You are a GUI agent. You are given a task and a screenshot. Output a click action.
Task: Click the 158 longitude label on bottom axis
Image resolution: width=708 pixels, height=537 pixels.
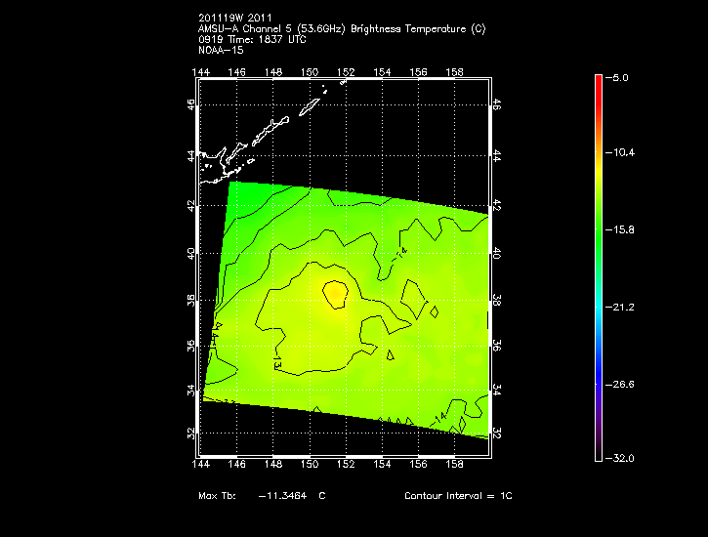(454, 465)
